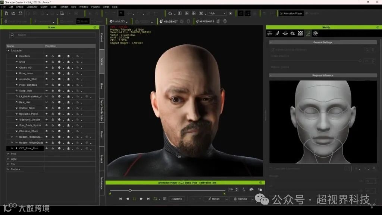Click the Open project folder icon

point(13,13)
